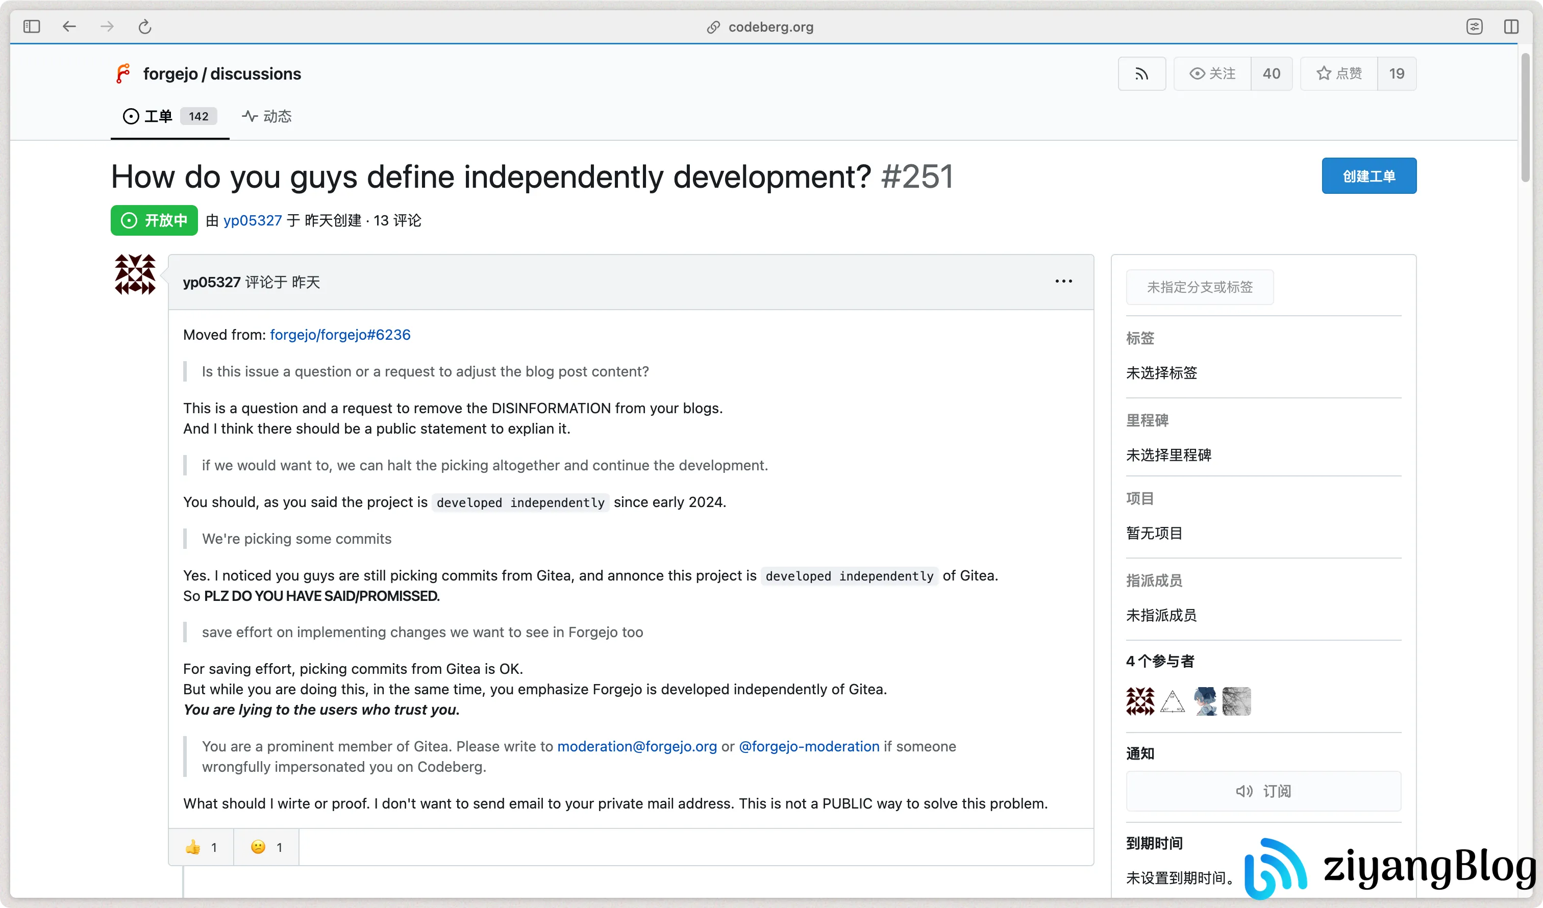Open the @forgejo-moderation mention link

tap(809, 746)
